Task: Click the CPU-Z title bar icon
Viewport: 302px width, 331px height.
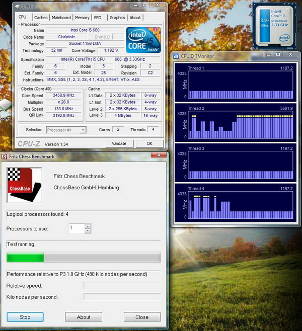Action: coord(18,7)
